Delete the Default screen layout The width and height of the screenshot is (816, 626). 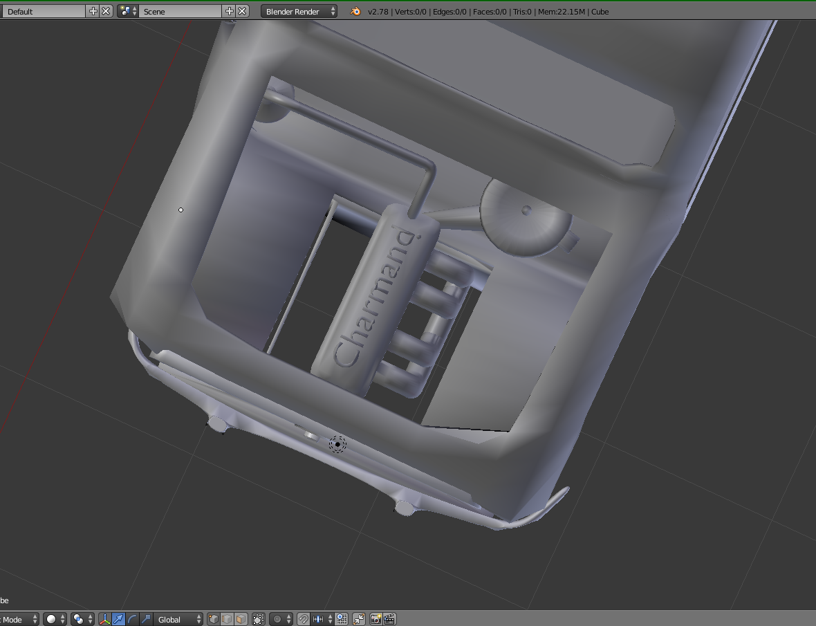click(106, 11)
